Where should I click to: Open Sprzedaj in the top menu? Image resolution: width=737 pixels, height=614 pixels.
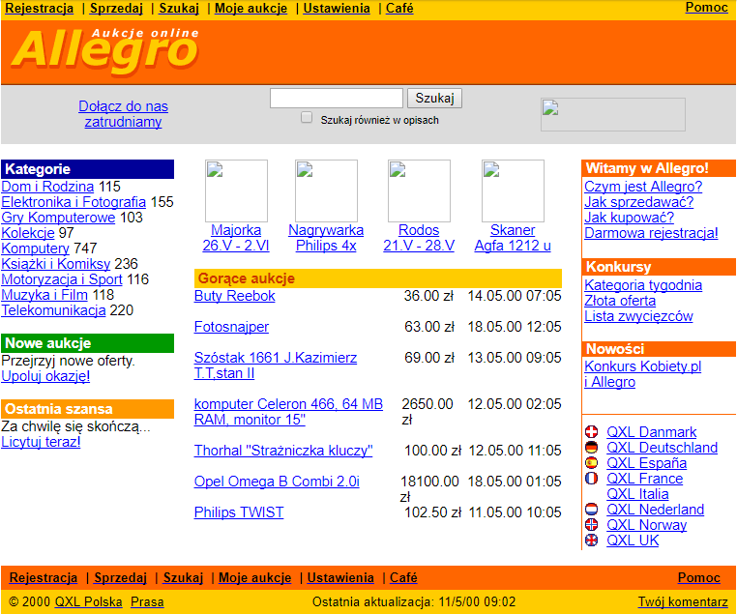pyautogui.click(x=116, y=9)
